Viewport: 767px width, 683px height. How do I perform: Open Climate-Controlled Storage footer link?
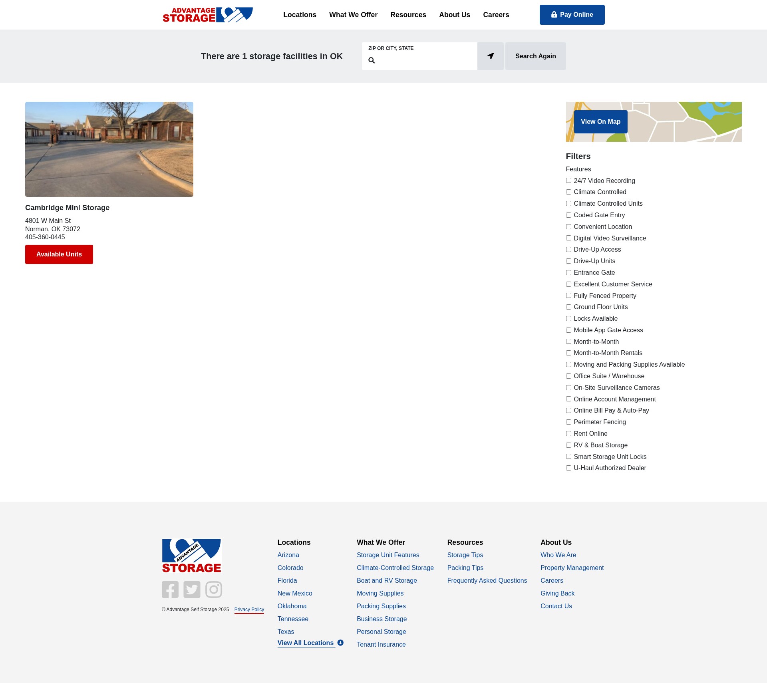click(395, 568)
